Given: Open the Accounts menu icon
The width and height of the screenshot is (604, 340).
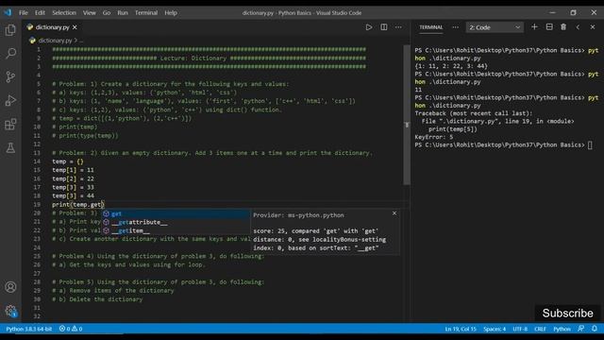Looking at the screenshot, I should pos(10,287).
